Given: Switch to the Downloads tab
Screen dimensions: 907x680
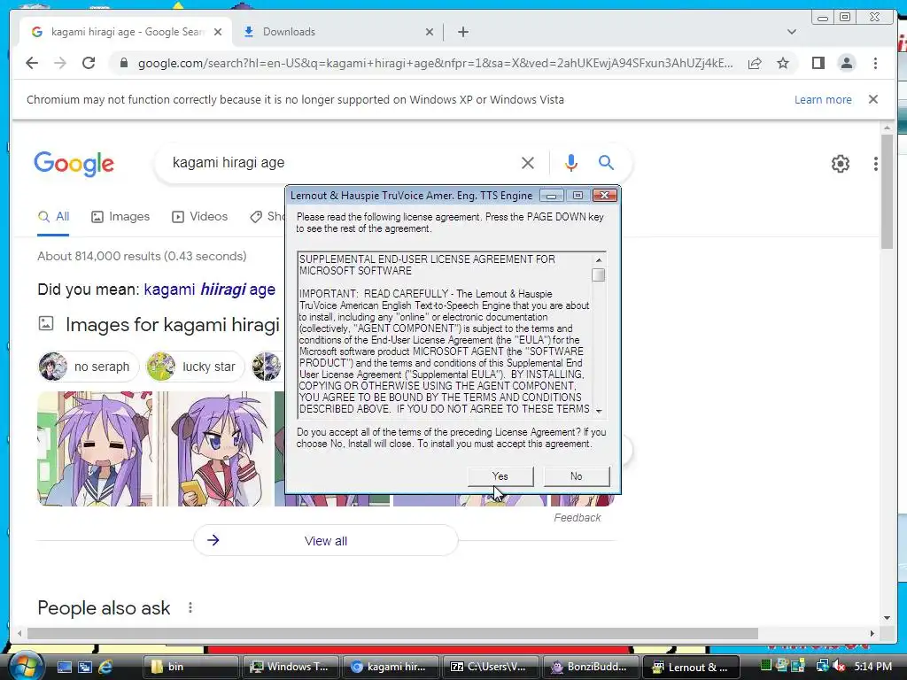Looking at the screenshot, I should 338,32.
